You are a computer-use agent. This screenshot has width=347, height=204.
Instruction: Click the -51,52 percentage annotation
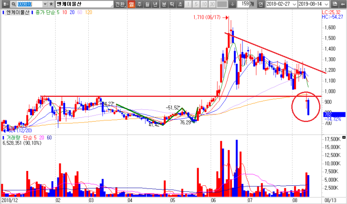tap(173, 108)
